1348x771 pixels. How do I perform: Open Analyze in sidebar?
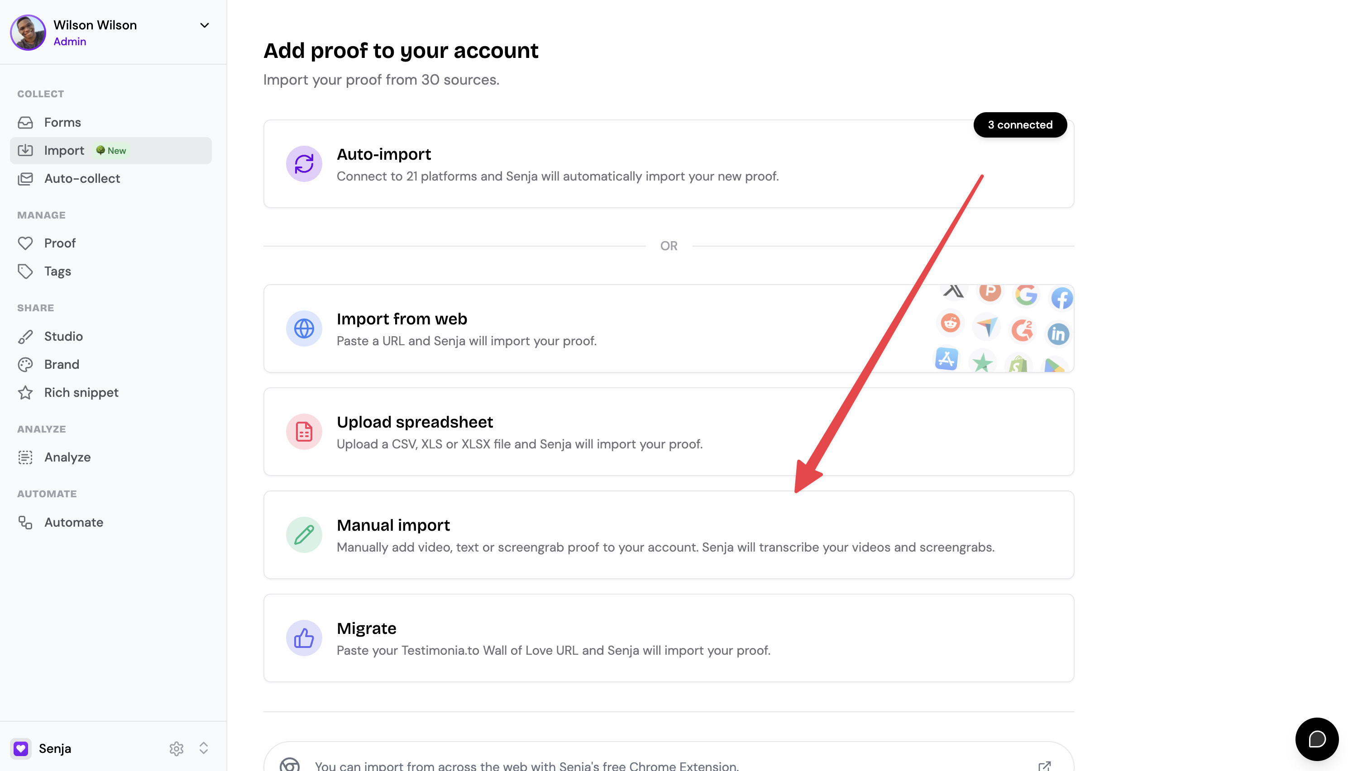click(111, 457)
